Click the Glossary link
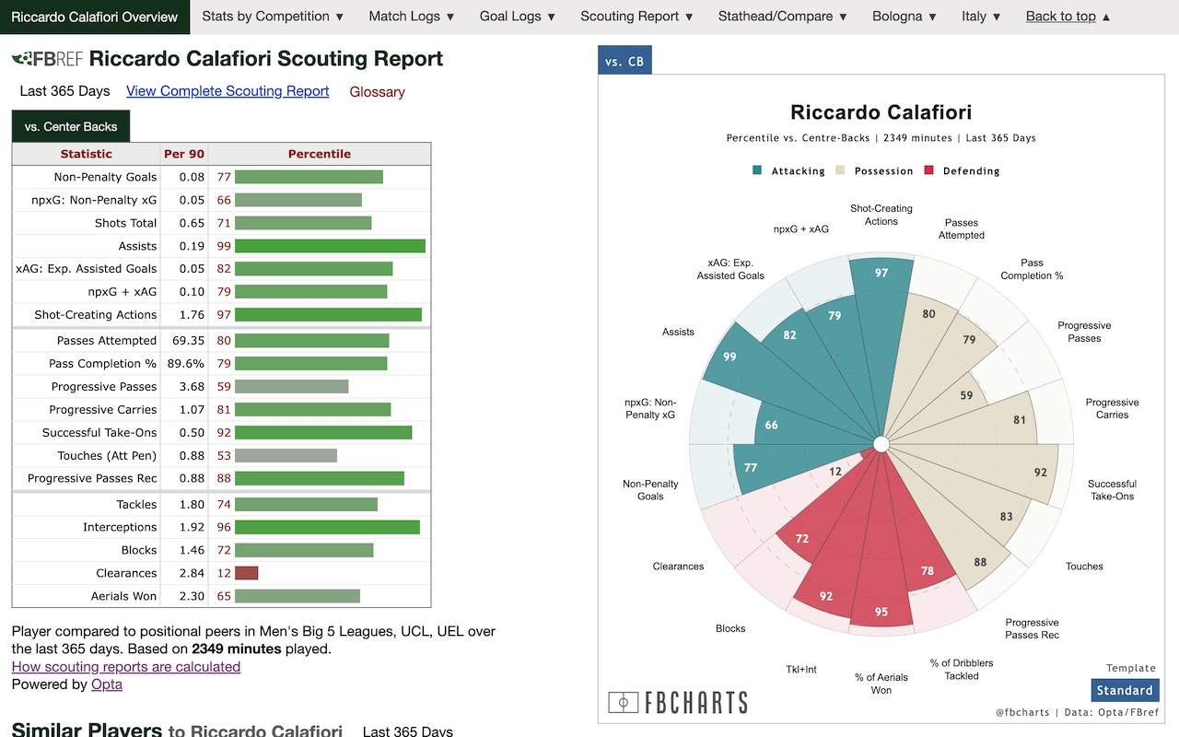This screenshot has height=737, width=1179. (377, 91)
